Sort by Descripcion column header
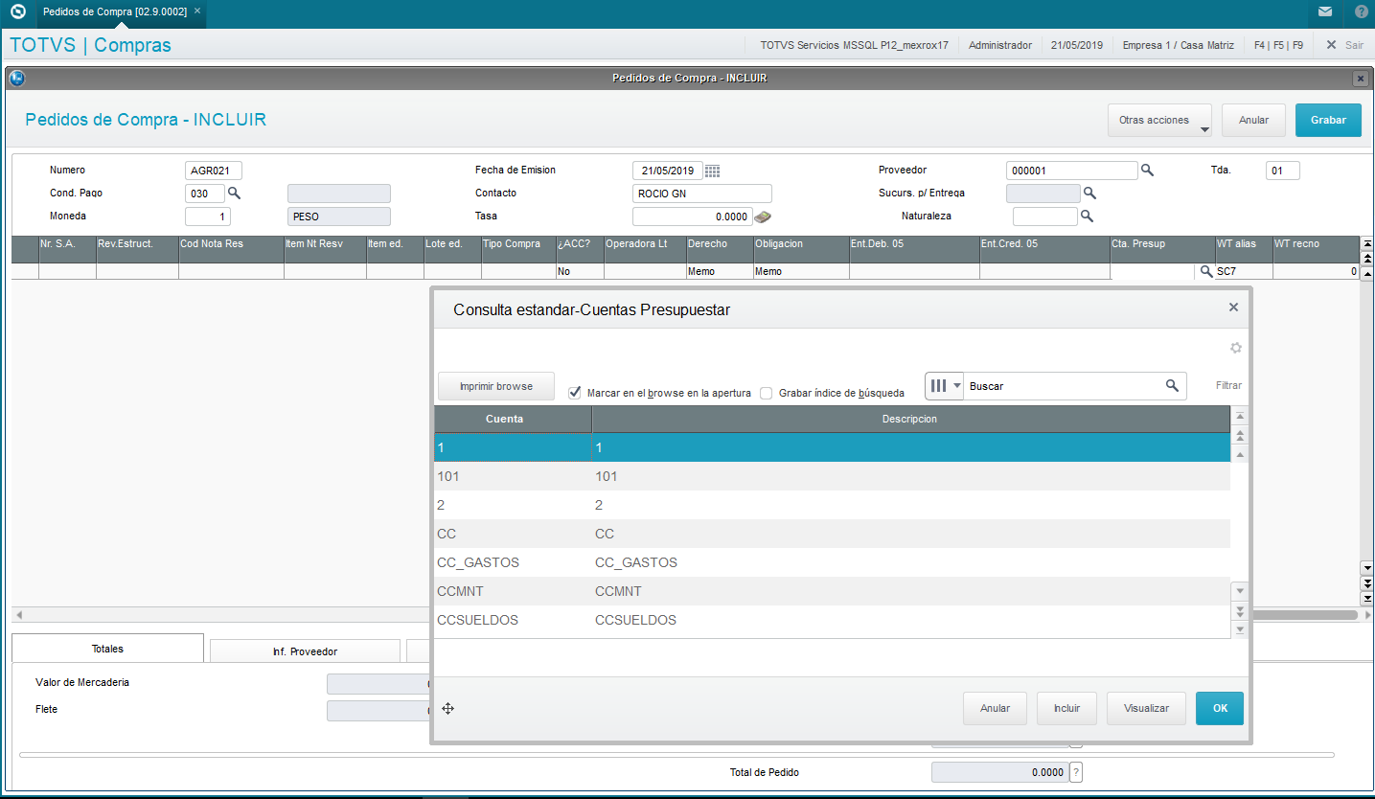The image size is (1375, 799). pyautogui.click(x=910, y=420)
